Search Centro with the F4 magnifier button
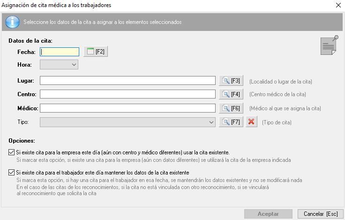The height and width of the screenshot is (220, 345). click(x=231, y=94)
